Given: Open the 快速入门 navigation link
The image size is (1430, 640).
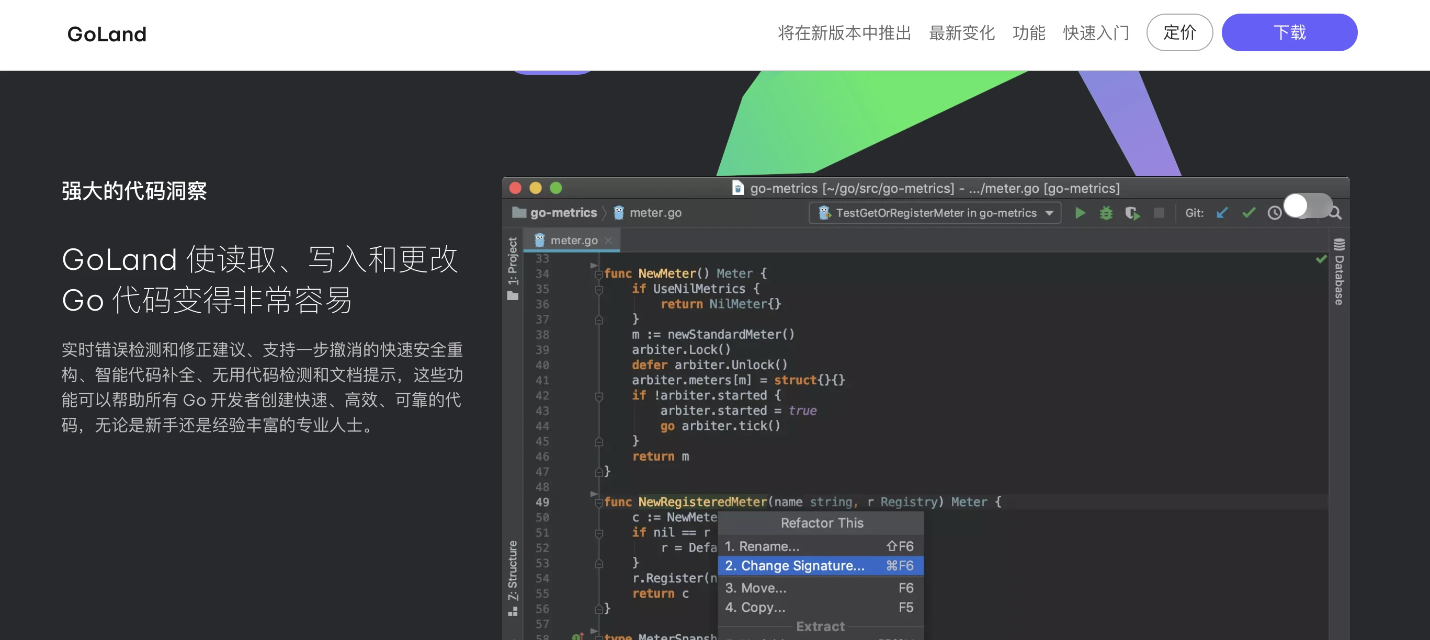Looking at the screenshot, I should [x=1096, y=33].
